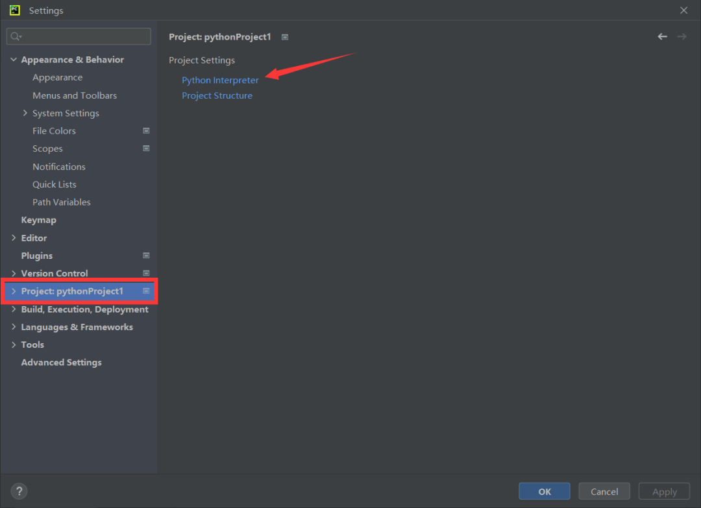
Task: Click the forward navigation arrow
Action: point(682,37)
